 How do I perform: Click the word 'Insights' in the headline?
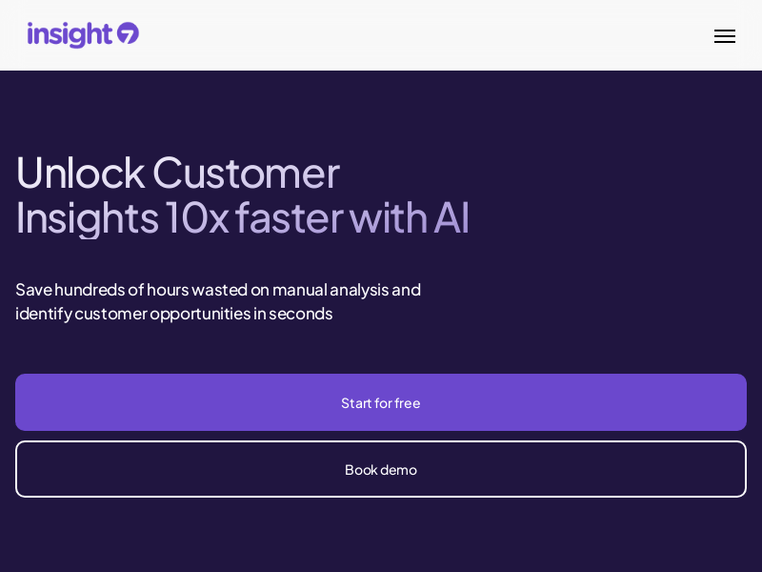click(x=88, y=218)
